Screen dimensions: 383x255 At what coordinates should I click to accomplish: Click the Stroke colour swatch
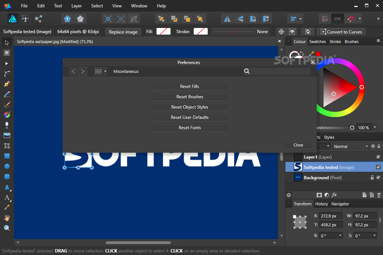click(x=201, y=32)
